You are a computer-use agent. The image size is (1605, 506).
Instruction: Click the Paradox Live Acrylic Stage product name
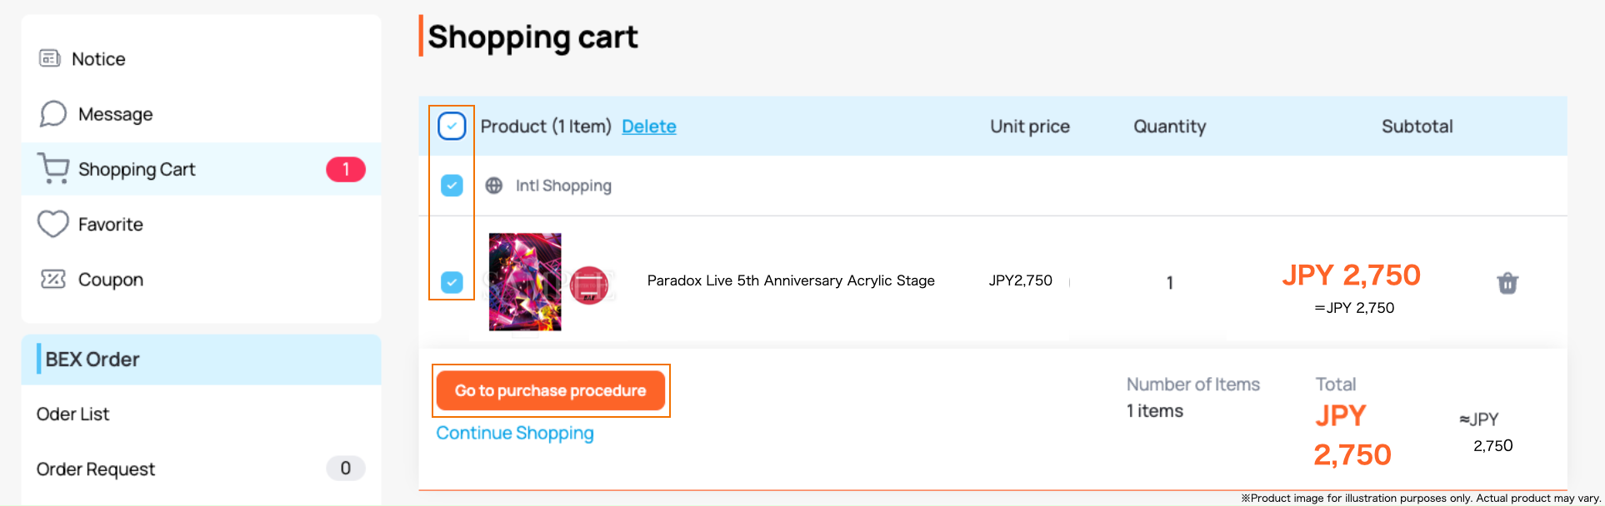pyautogui.click(x=791, y=280)
